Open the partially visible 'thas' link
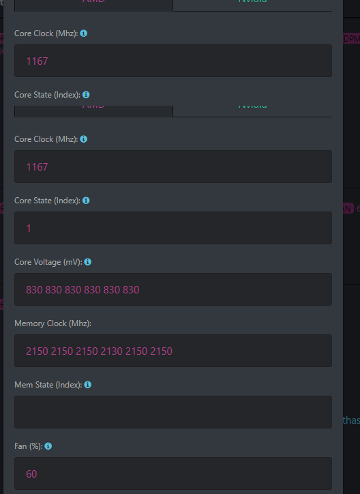This screenshot has width=360, height=494. click(351, 420)
